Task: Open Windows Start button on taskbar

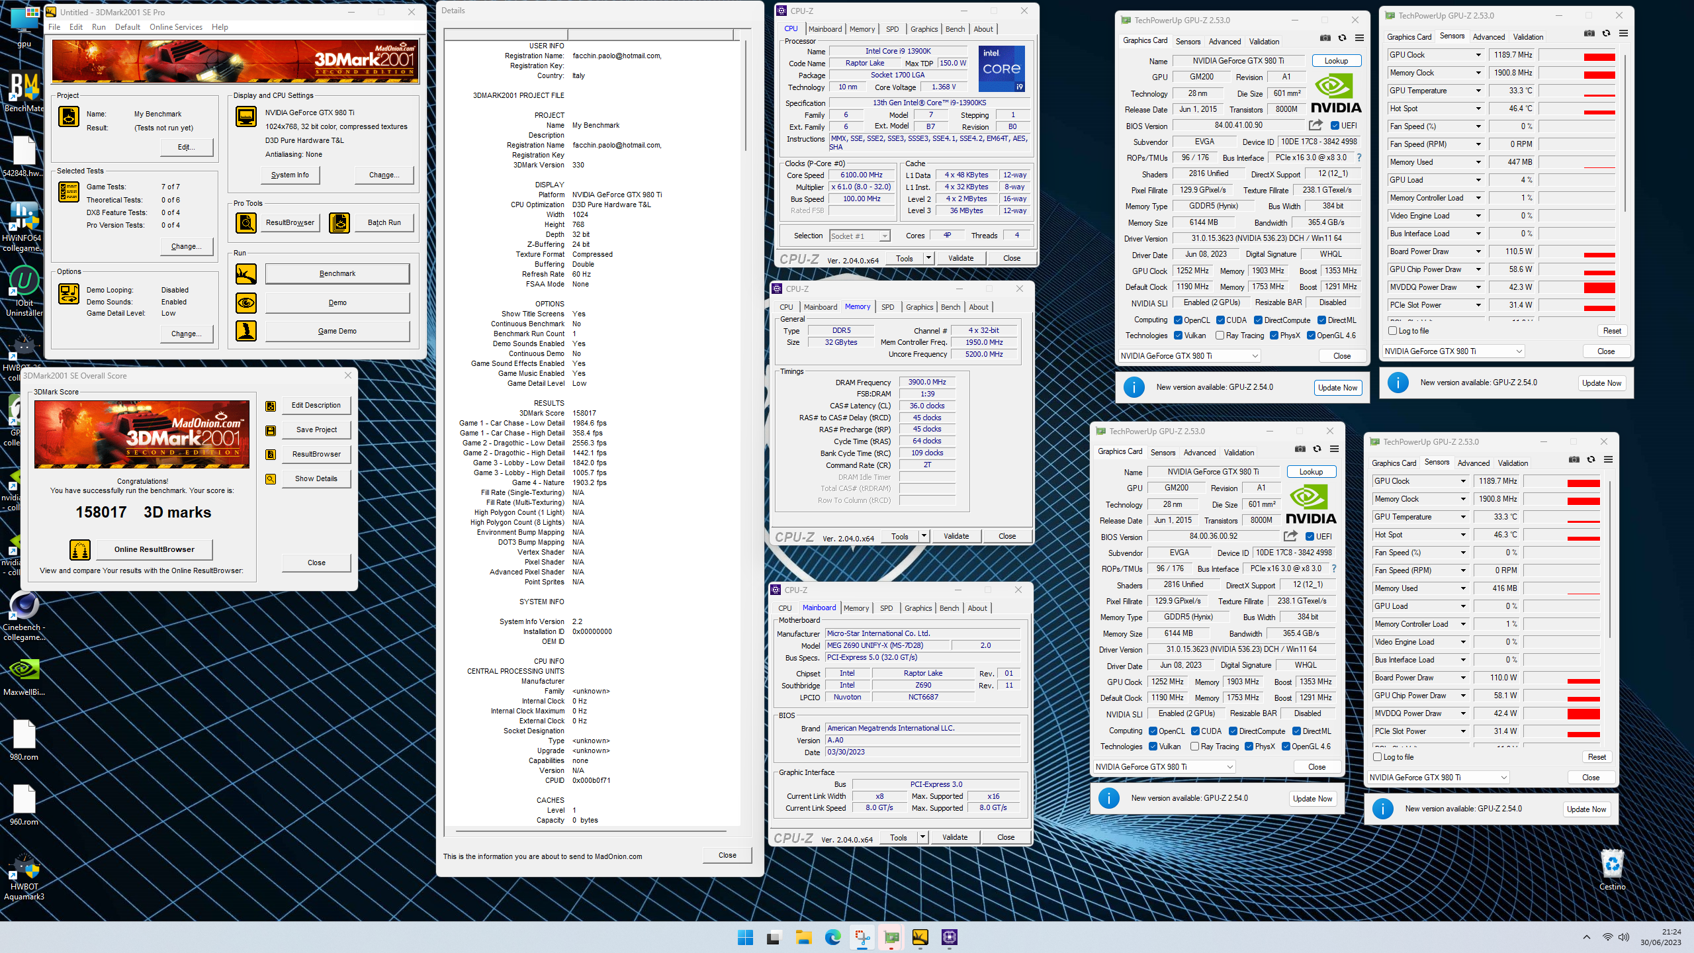Action: pyautogui.click(x=745, y=937)
